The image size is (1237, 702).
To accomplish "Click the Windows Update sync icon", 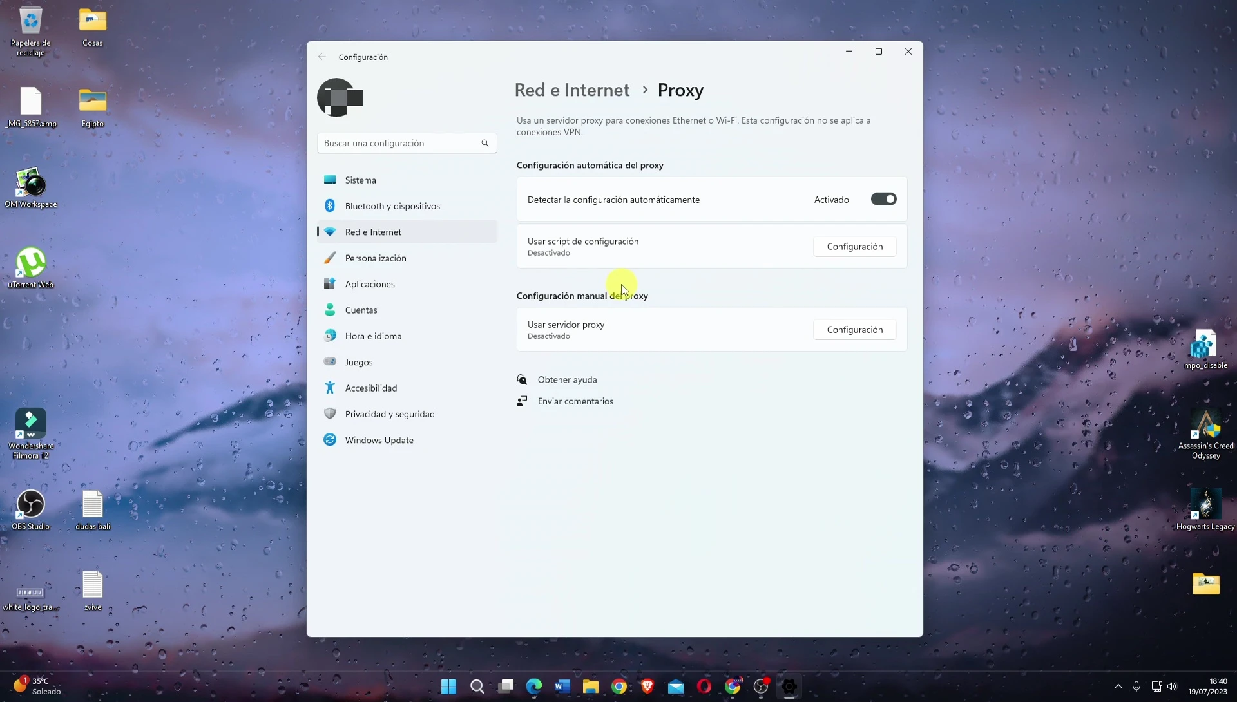I will click(330, 440).
